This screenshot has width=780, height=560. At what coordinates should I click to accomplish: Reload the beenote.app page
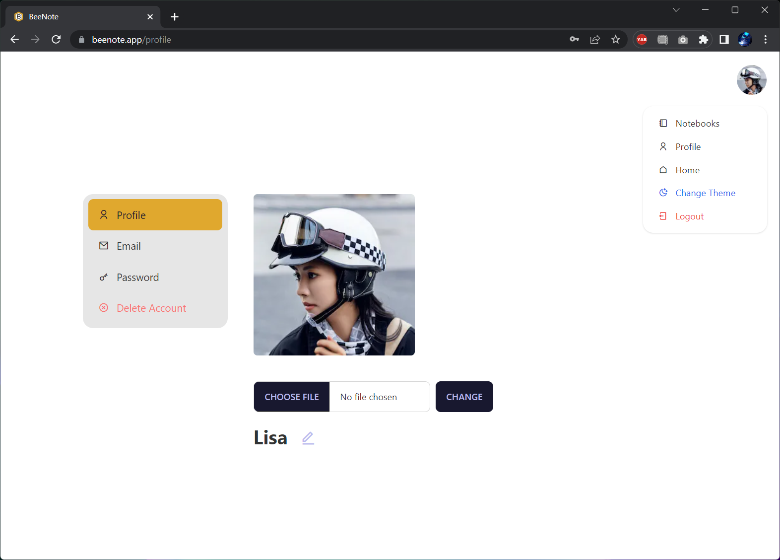(56, 39)
